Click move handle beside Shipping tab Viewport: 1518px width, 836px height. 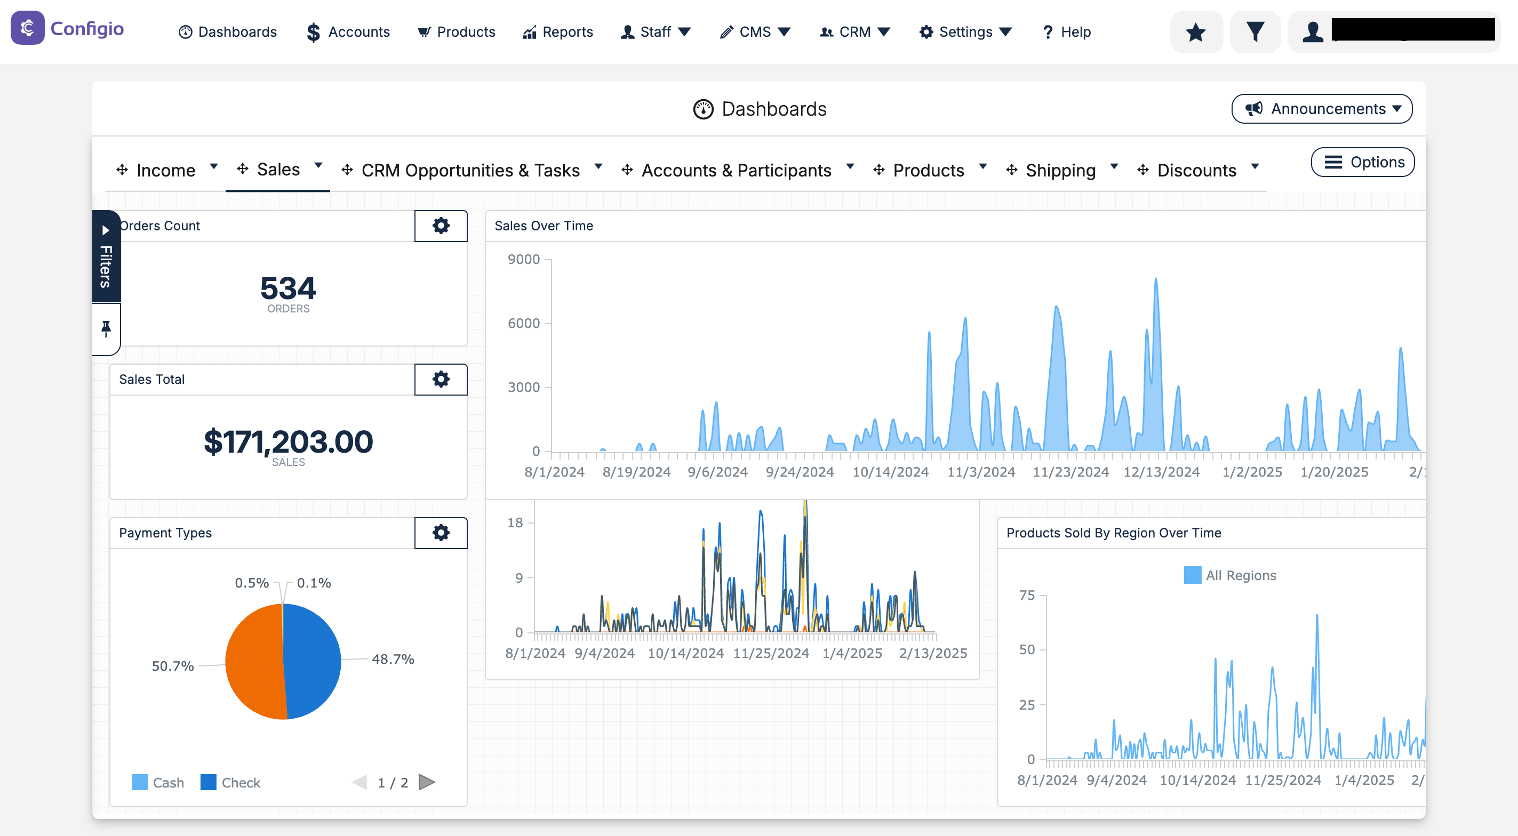pos(1011,170)
